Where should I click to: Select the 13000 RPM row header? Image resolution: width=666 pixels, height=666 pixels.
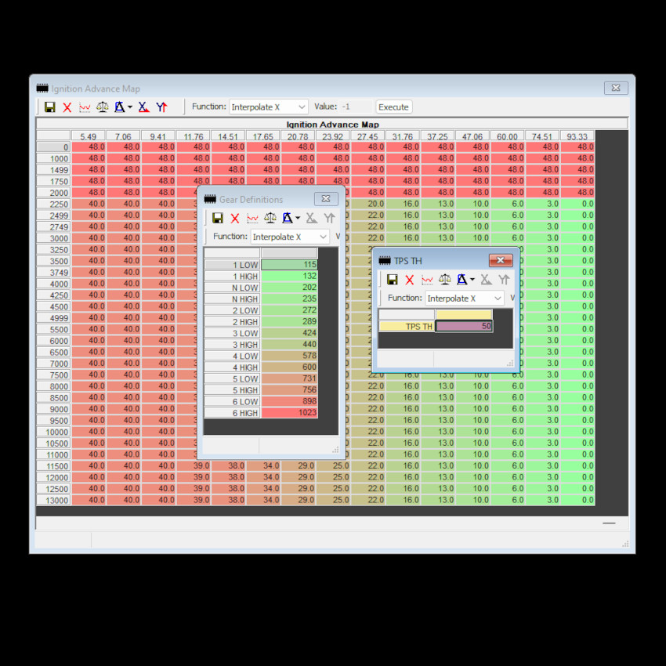53,500
